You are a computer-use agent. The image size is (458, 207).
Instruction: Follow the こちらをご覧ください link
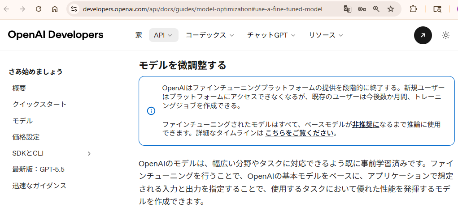pos(299,133)
